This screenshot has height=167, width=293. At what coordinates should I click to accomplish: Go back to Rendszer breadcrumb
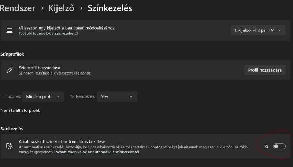click(18, 8)
